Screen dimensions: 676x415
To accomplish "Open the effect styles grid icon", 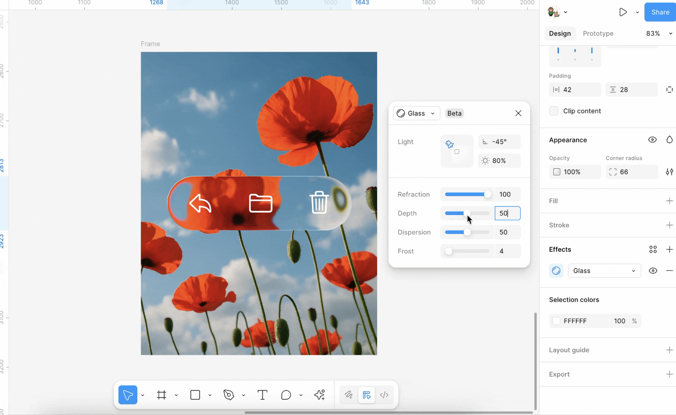I will [x=653, y=250].
